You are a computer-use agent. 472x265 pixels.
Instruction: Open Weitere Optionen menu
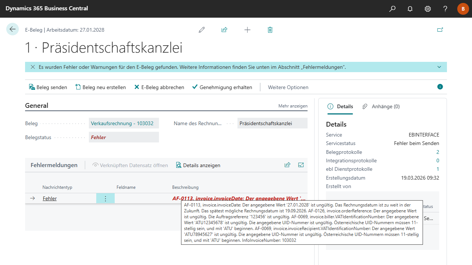(288, 87)
